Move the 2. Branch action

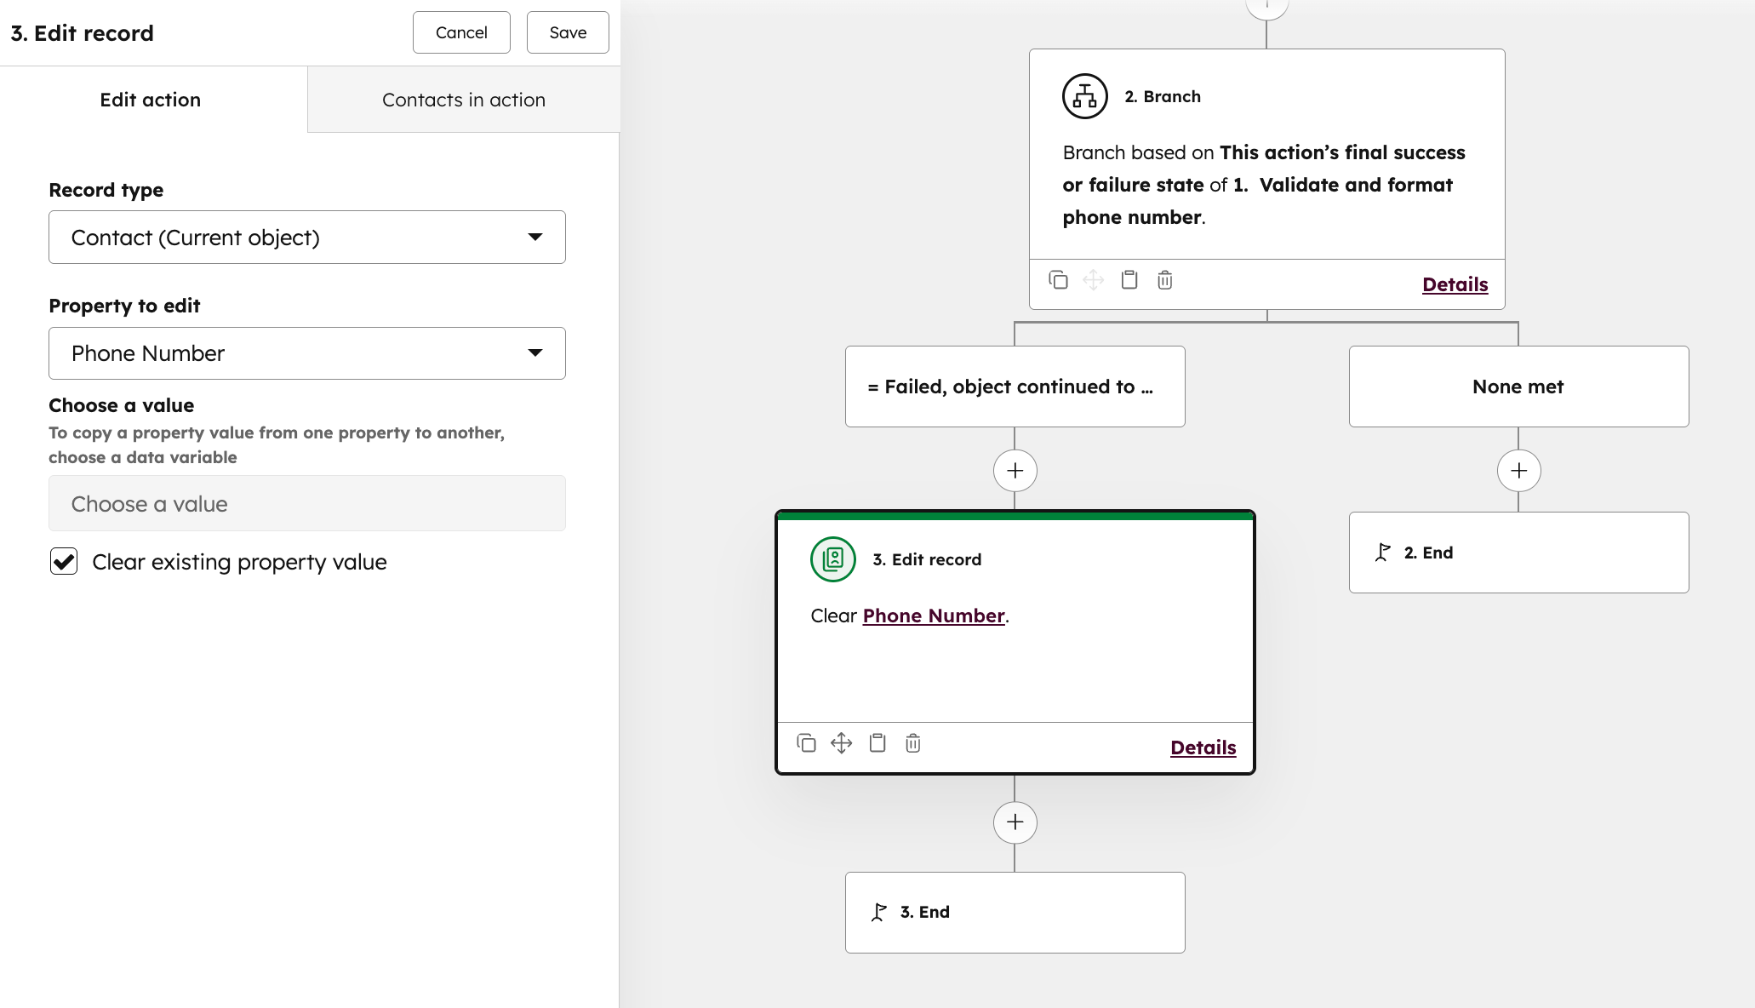1094,280
